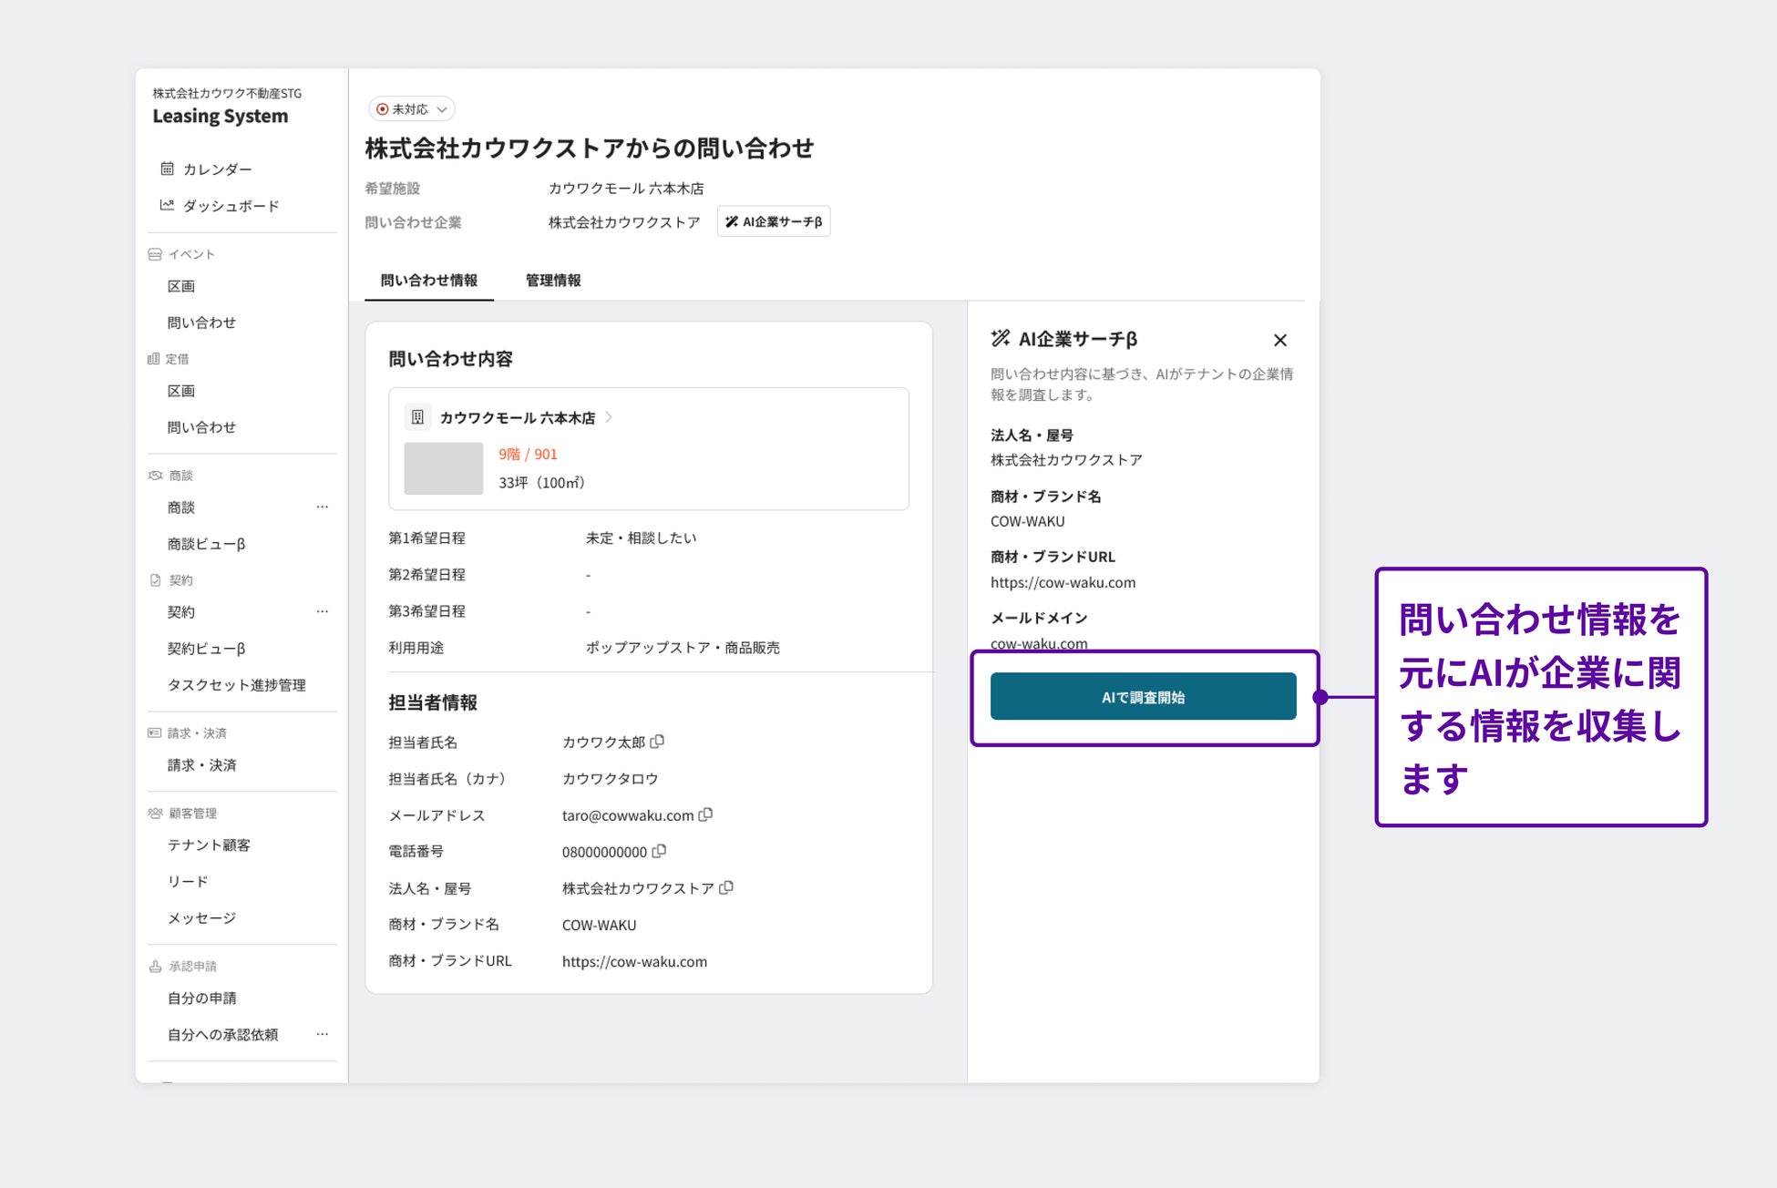Image resolution: width=1777 pixels, height=1188 pixels.
Task: Open the 未対応 status dropdown
Action: click(412, 109)
